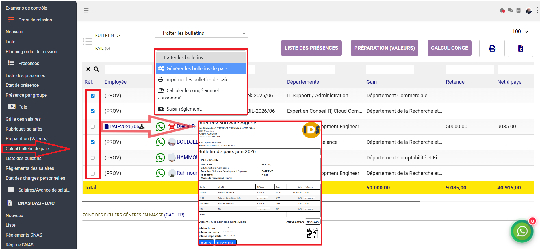Click the horizontal table scrollbar
This screenshot has height=249, width=540.
(251, 201)
